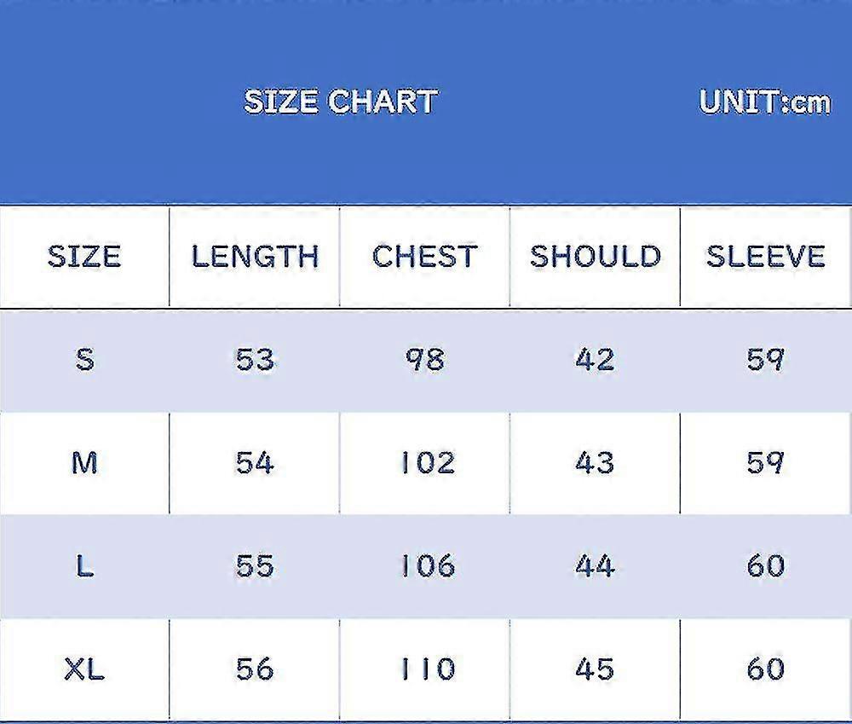Click the M size row label
Screen dimensions: 852x724
(84, 463)
